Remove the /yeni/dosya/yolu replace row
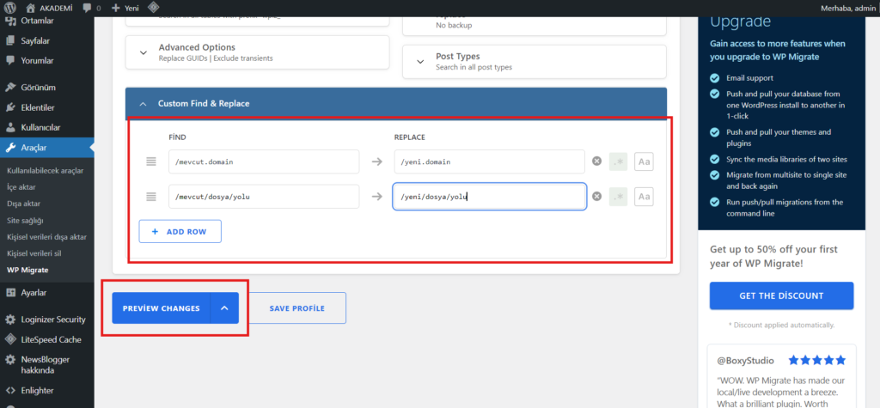This screenshot has width=880, height=408. (x=597, y=197)
